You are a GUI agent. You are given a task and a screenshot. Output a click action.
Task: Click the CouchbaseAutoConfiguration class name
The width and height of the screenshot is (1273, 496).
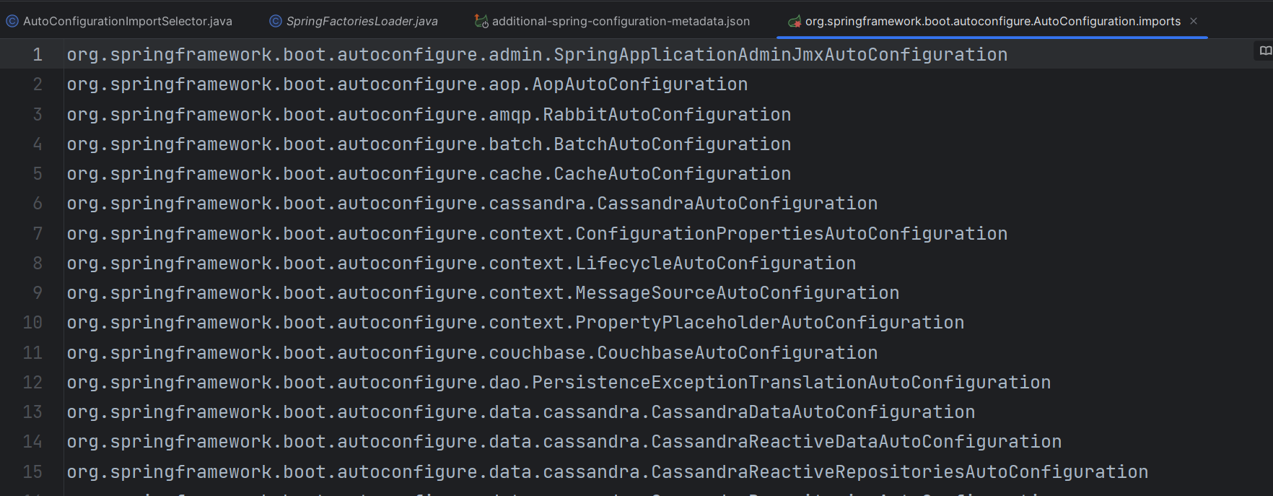click(737, 353)
